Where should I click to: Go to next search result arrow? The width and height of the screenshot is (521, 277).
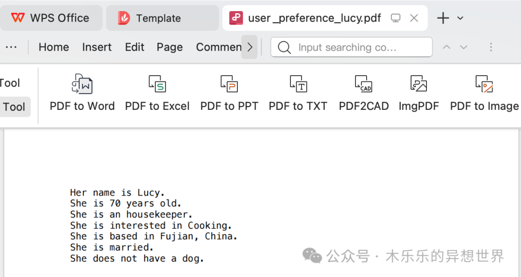pyautogui.click(x=464, y=47)
